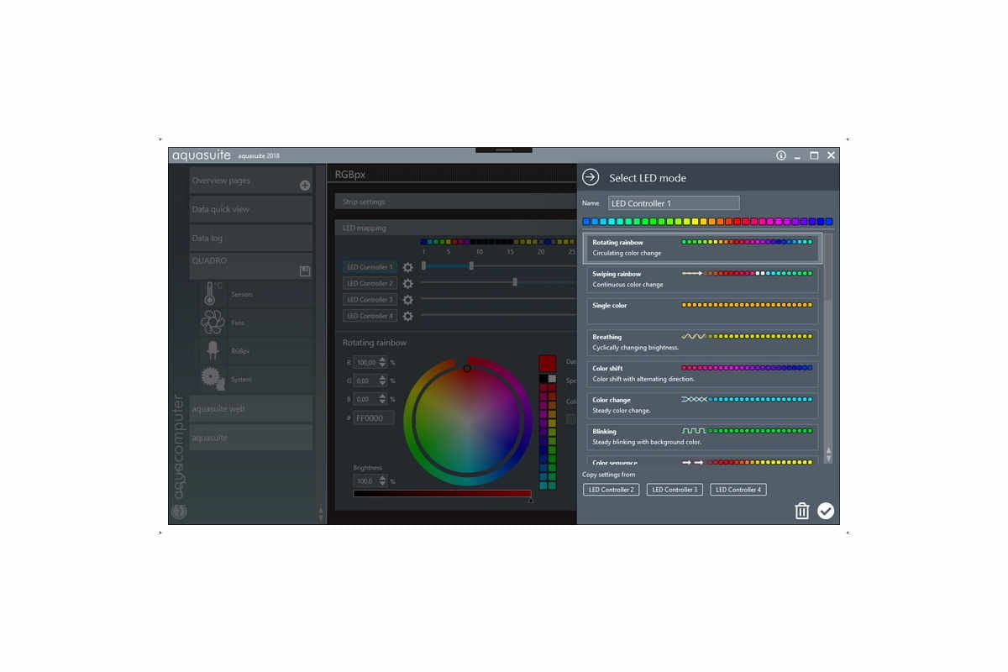Click the Name input field
This screenshot has height=672, width=1008.
click(x=674, y=203)
